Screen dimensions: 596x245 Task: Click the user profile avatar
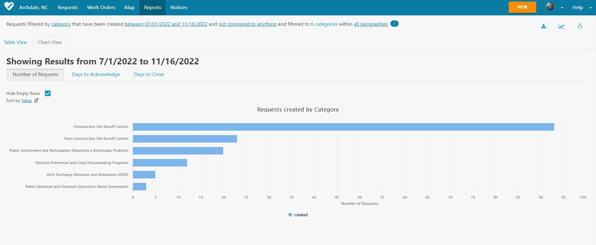(x=550, y=7)
